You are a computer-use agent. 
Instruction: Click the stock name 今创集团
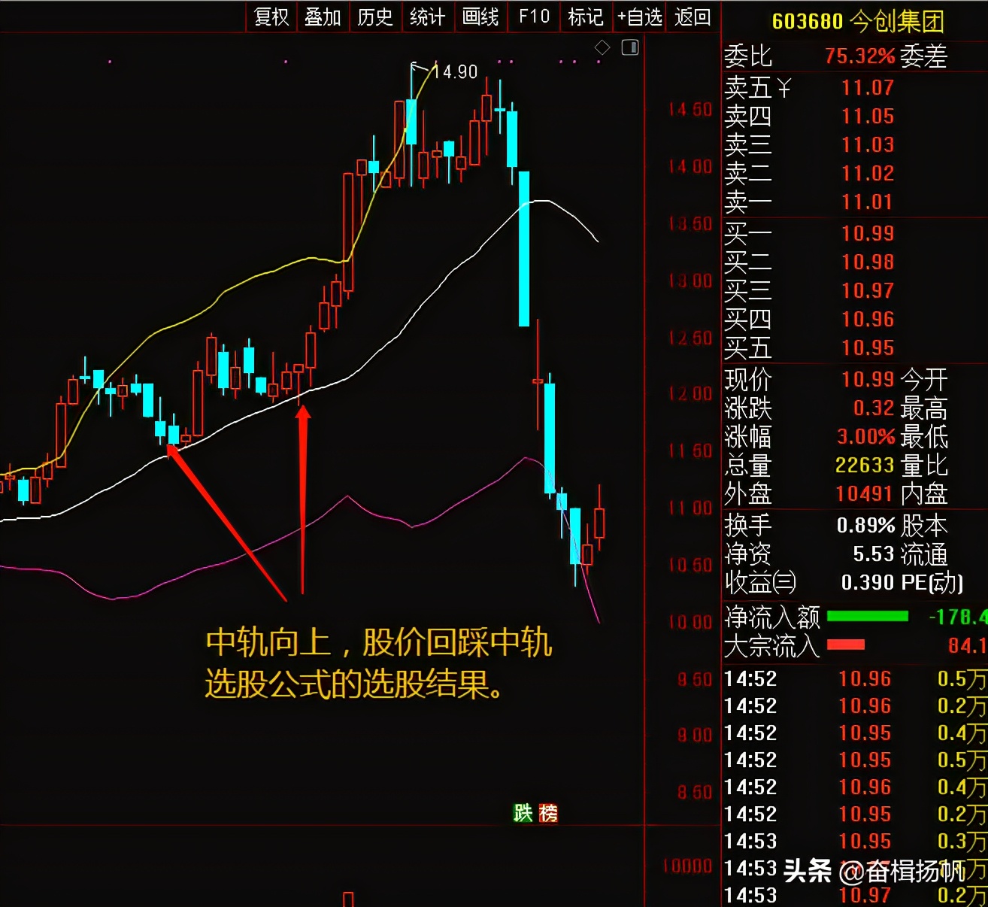coord(899,21)
